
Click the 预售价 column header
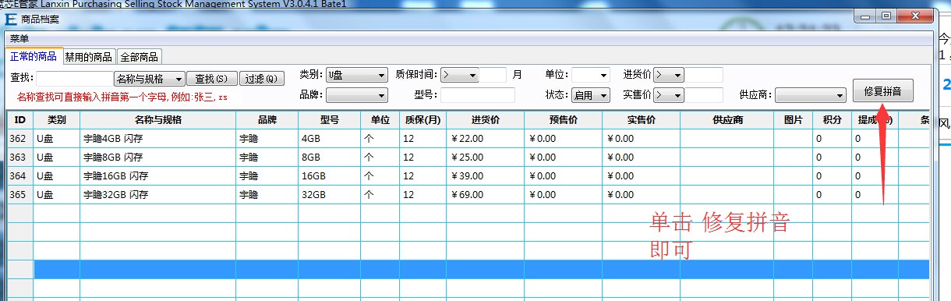point(564,120)
